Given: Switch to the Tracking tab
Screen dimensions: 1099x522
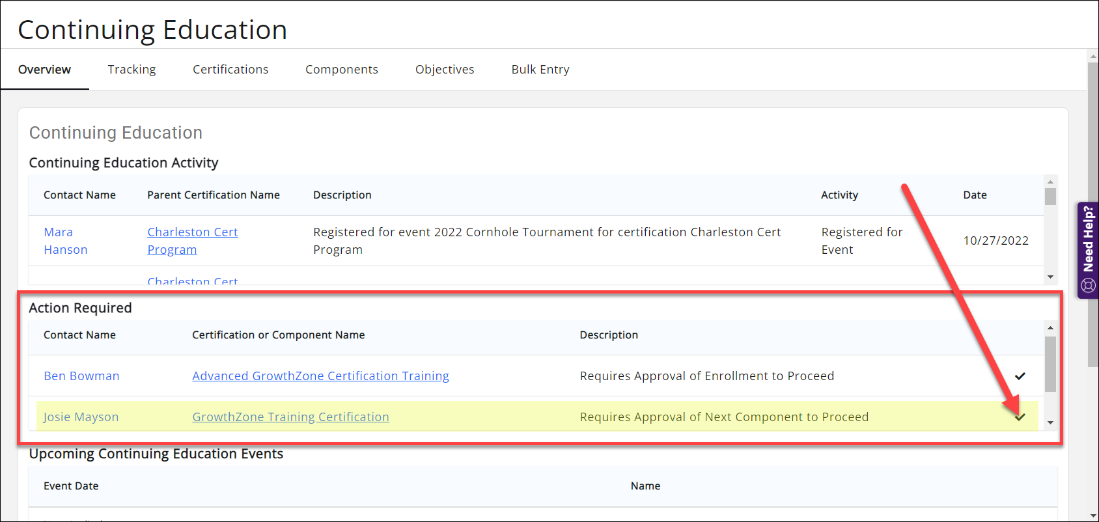Looking at the screenshot, I should click(132, 70).
